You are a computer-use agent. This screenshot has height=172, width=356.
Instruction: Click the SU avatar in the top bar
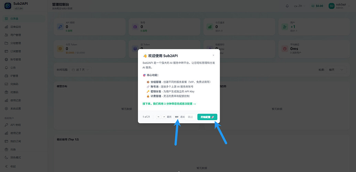(332, 6)
